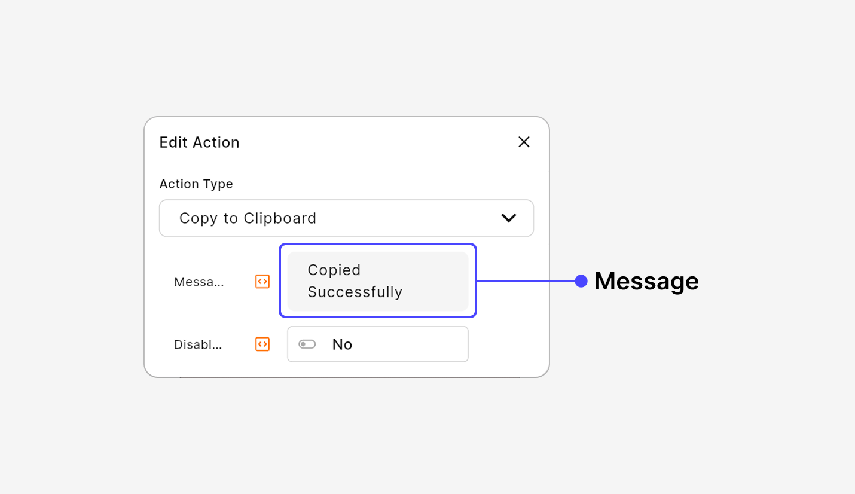Click the X icon to dismiss Edit Action

(524, 142)
